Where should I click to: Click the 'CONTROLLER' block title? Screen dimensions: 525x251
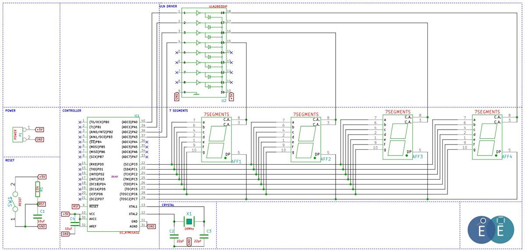click(72, 110)
